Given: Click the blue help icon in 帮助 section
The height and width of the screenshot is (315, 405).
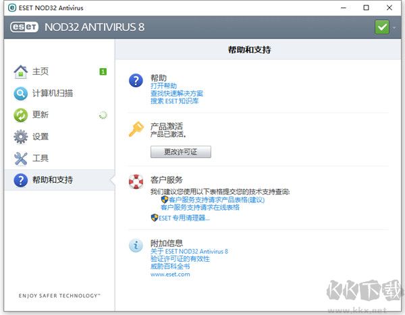Looking at the screenshot, I should (x=136, y=80).
